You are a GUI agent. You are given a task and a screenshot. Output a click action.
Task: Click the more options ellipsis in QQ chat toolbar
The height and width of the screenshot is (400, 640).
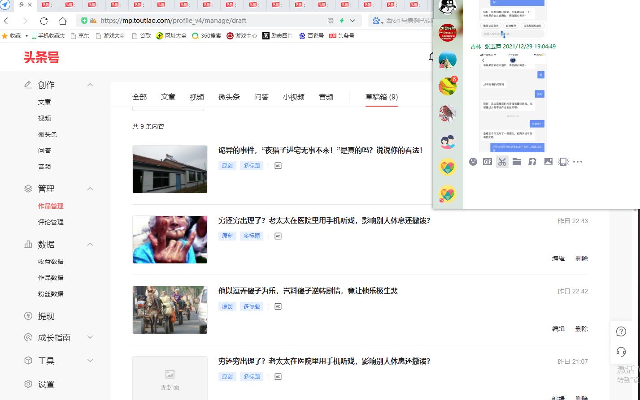coord(578,162)
